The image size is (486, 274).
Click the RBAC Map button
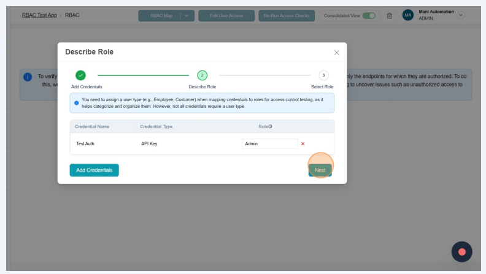(161, 15)
